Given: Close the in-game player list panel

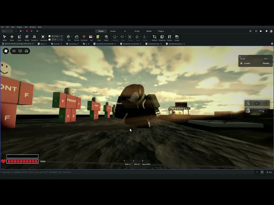Looking at the screenshot, I should tap(240, 56).
